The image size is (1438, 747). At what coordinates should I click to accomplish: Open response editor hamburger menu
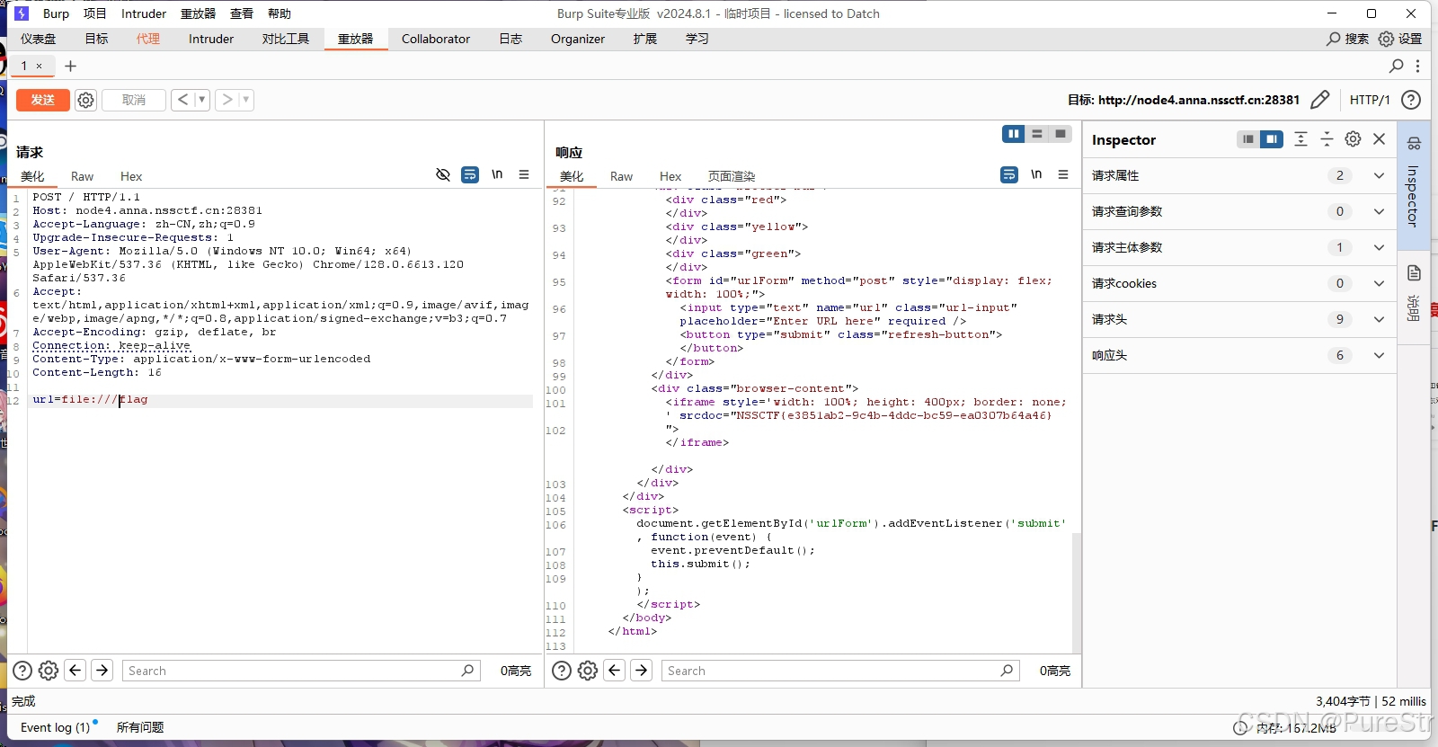click(x=1063, y=174)
